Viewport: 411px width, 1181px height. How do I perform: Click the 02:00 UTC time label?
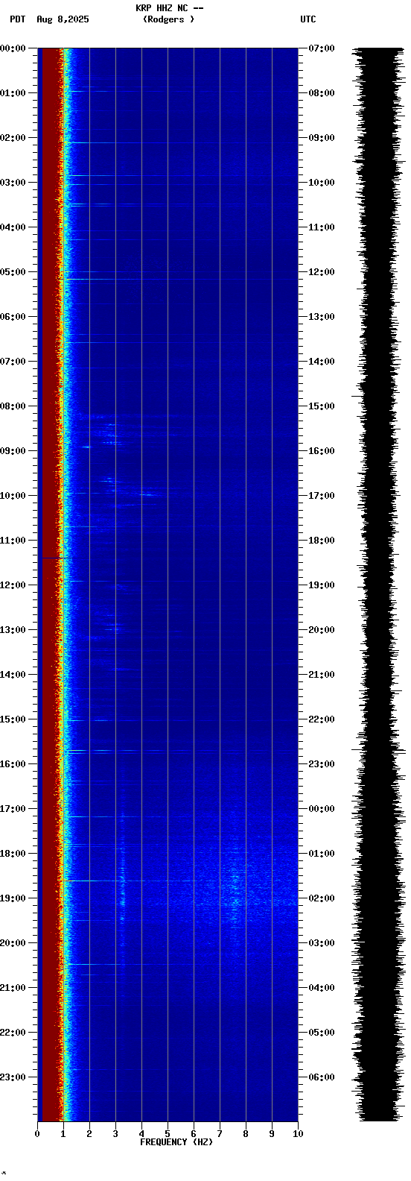(x=321, y=898)
